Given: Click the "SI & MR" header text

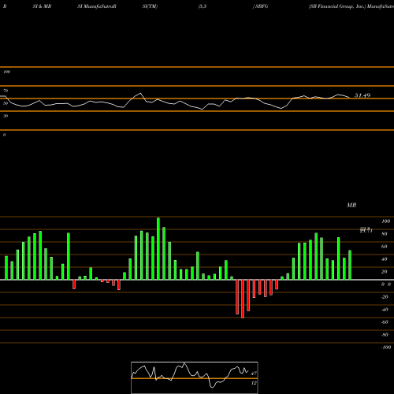Looking at the screenshot, I should coord(42,6).
